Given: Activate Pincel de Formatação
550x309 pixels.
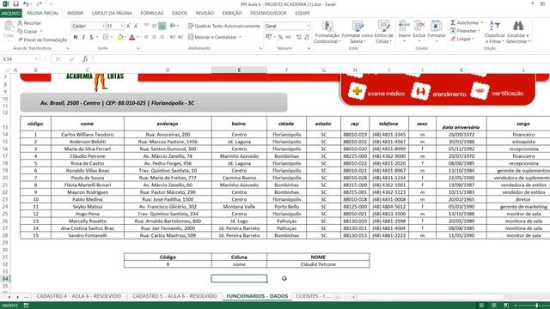Looking at the screenshot, I should coord(42,39).
